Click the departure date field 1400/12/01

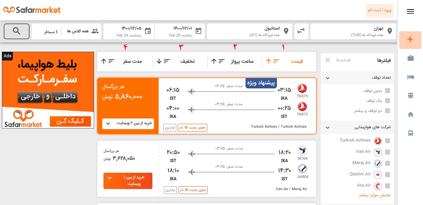pyautogui.click(x=180, y=31)
